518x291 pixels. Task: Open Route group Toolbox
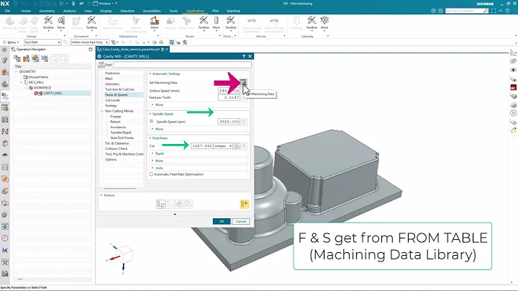click(204, 23)
